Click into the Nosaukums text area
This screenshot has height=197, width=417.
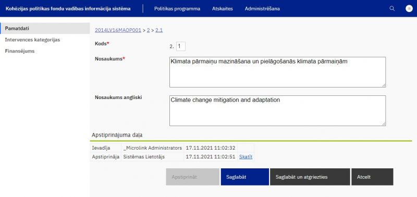pyautogui.click(x=277, y=72)
